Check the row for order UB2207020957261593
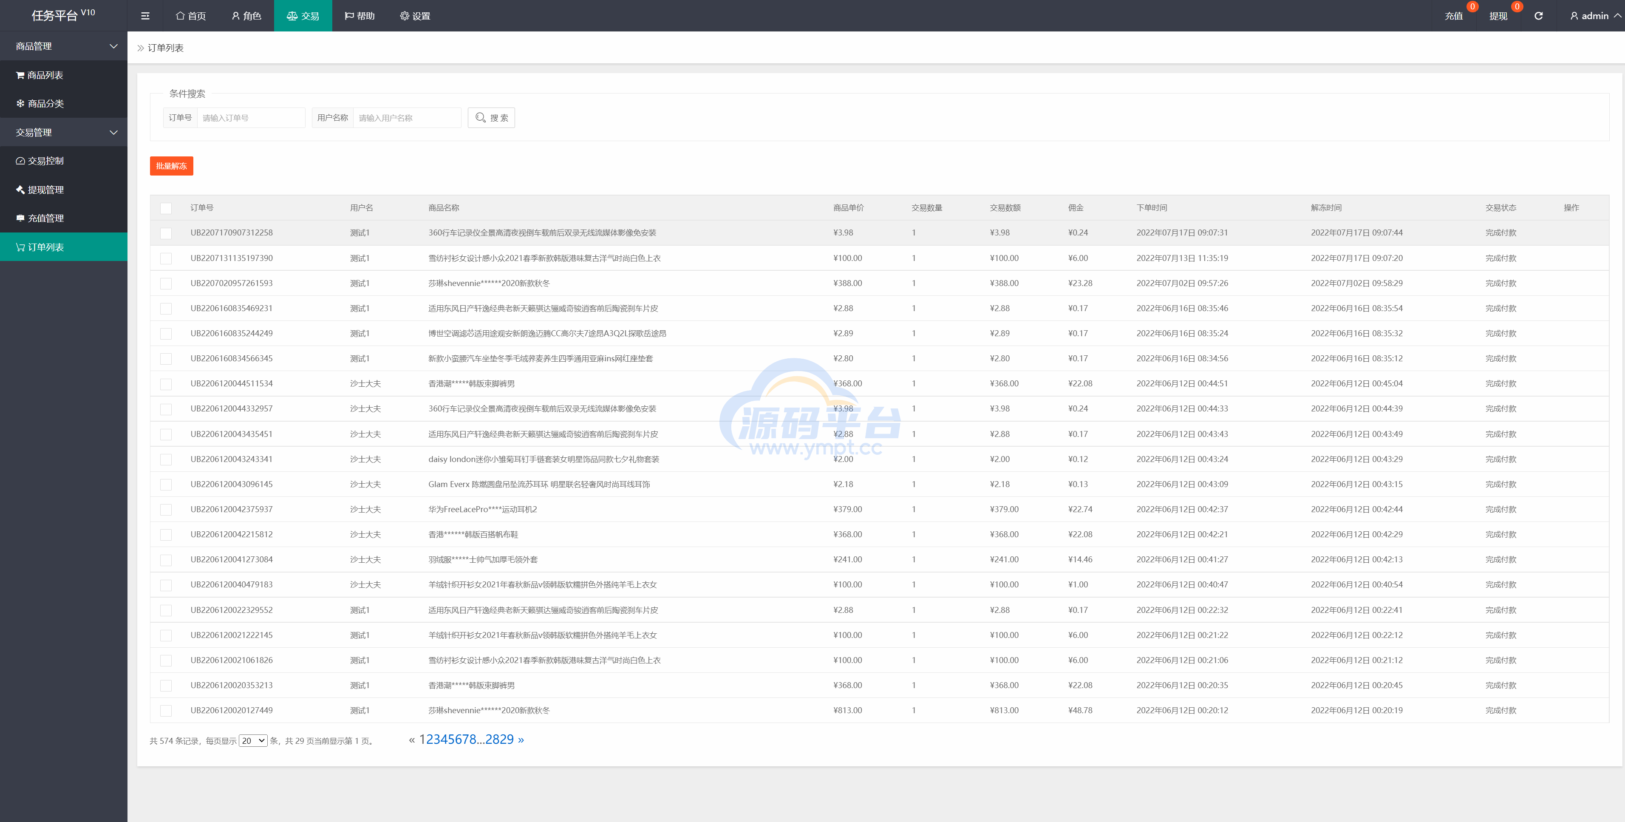This screenshot has width=1625, height=822. 166,284
